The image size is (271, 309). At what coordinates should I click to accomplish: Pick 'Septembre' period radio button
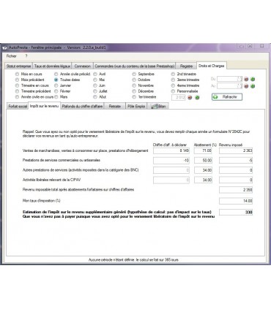(x=134, y=74)
